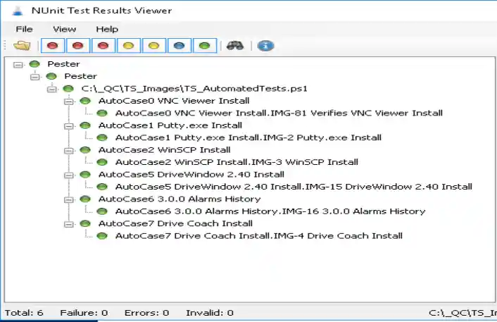Open a results file with folder icon
Viewport: 497px width, 322px height.
click(x=22, y=46)
